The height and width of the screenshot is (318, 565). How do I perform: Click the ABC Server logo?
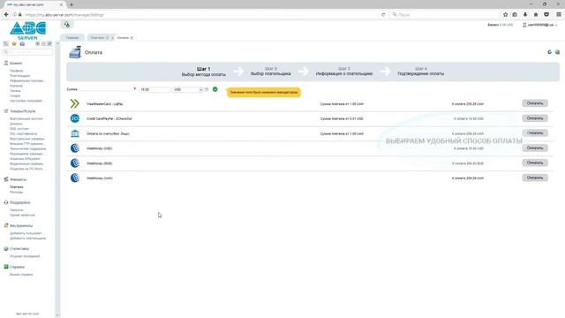coord(27,31)
